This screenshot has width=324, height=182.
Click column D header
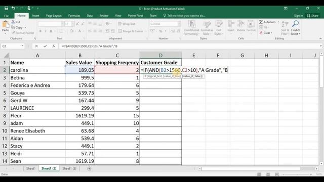(160, 55)
